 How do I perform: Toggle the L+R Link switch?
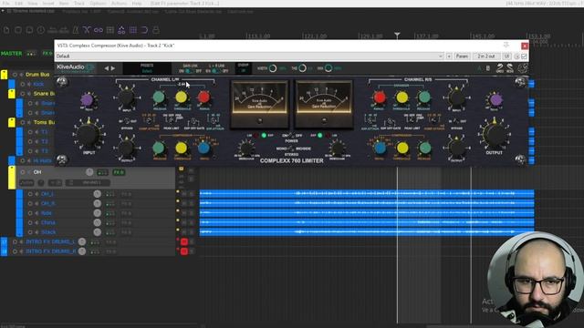pyautogui.click(x=216, y=71)
